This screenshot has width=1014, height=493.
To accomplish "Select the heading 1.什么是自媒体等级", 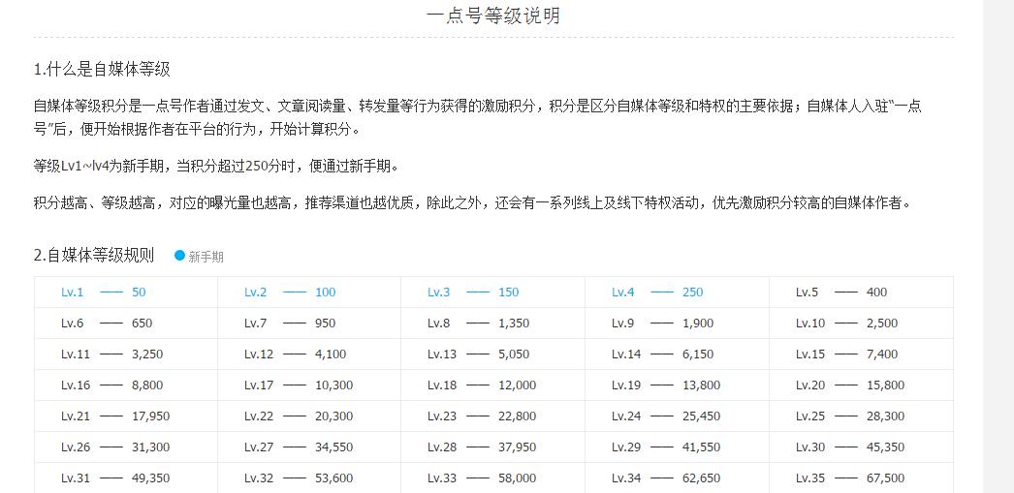I will point(102,69).
